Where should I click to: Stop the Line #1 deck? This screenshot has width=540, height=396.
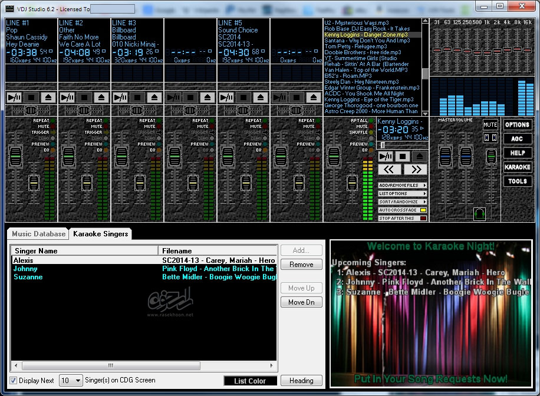click(31, 97)
